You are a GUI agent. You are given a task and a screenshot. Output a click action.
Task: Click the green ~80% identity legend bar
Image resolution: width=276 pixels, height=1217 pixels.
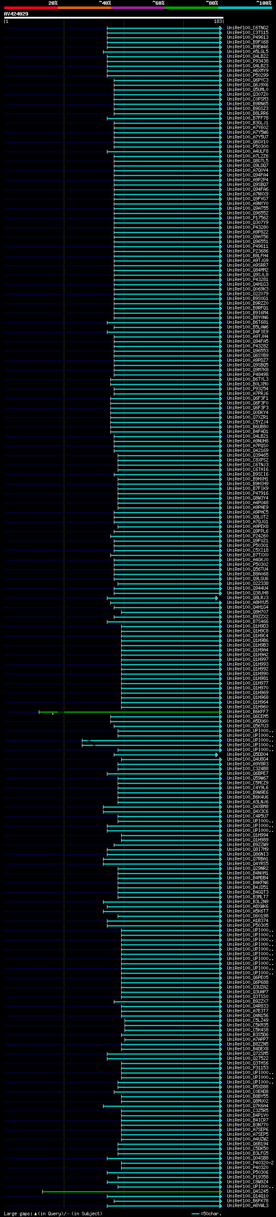pos(191,8)
